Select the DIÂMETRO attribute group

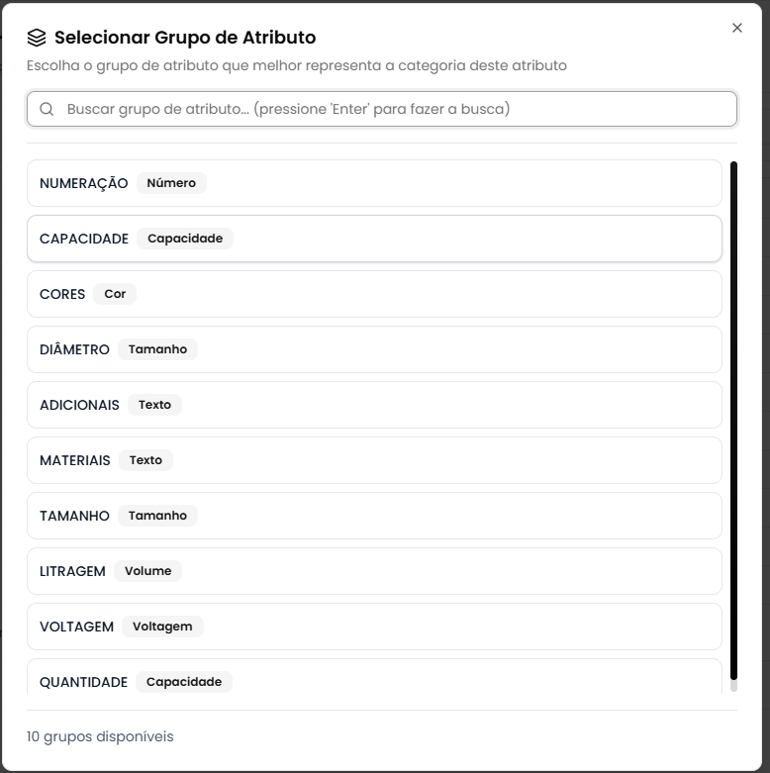click(374, 349)
